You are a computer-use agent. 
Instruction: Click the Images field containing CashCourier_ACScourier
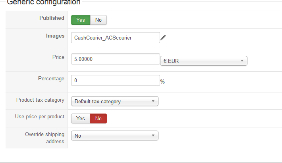click(x=116, y=38)
